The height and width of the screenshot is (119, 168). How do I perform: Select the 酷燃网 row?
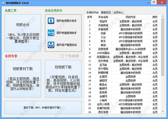123,88
